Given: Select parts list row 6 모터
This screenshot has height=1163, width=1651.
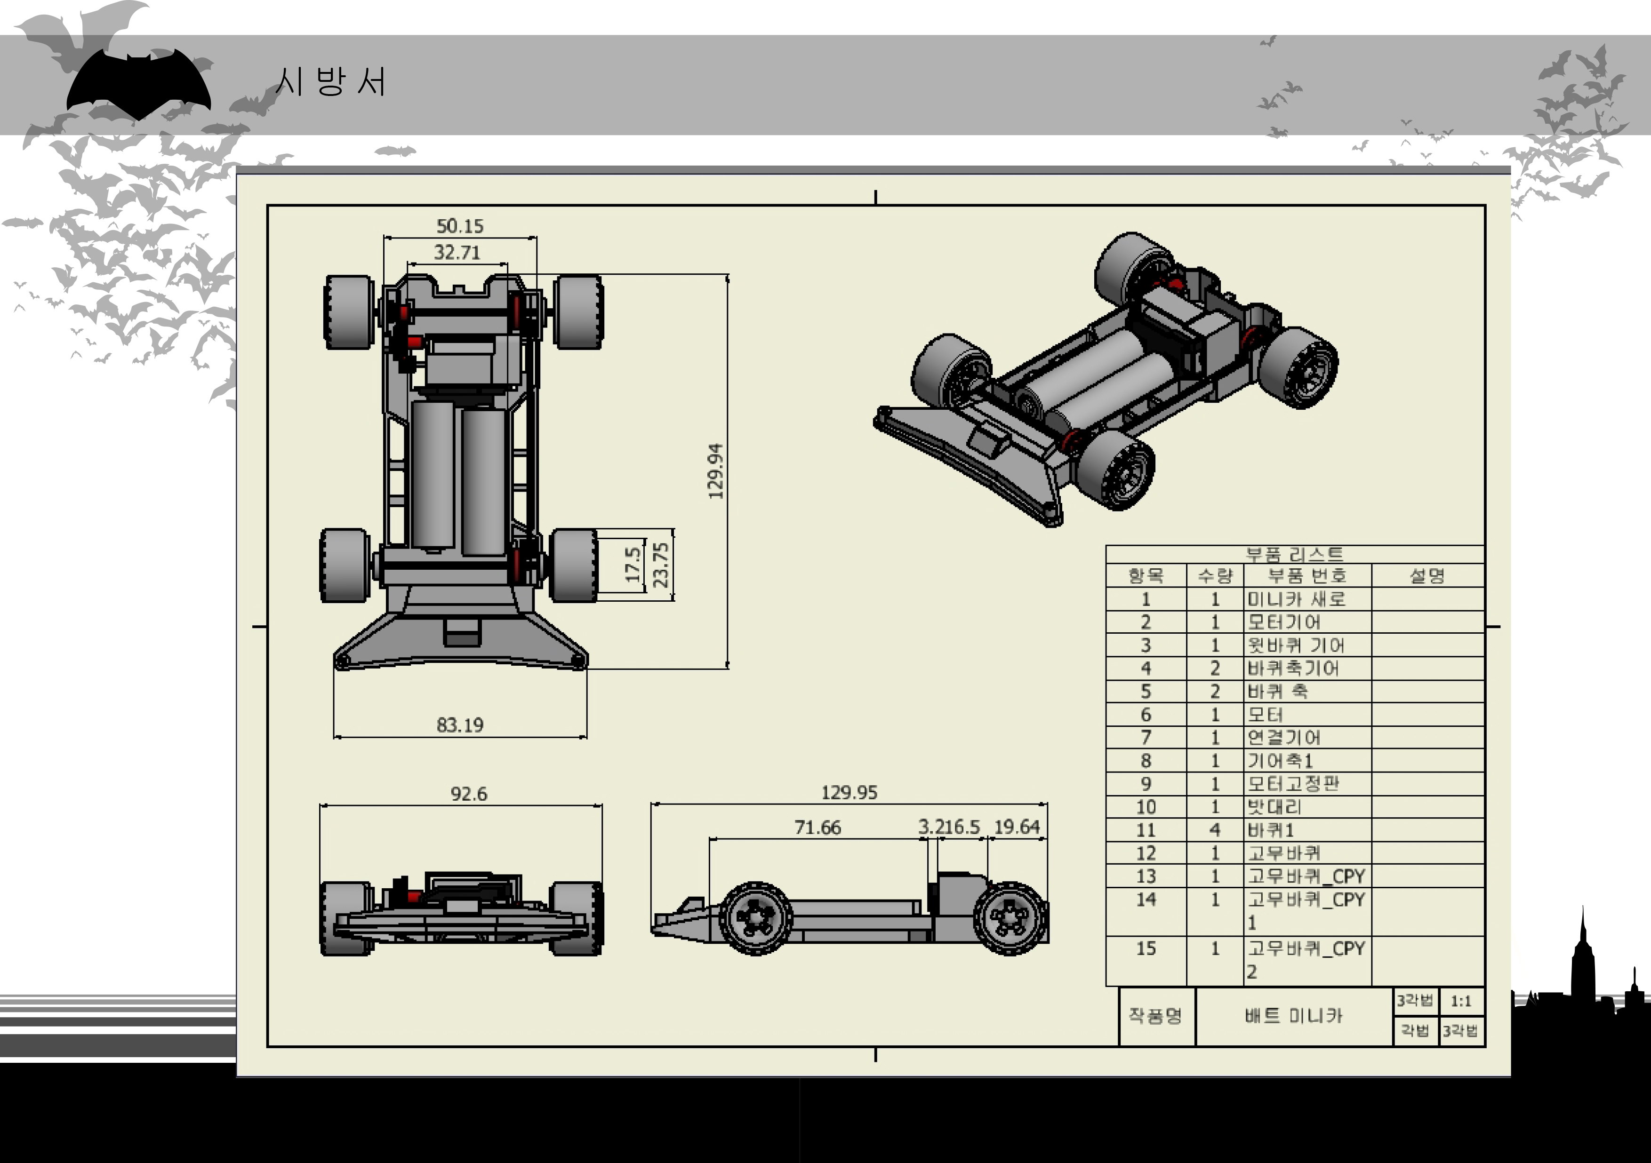Looking at the screenshot, I should click(1266, 715).
